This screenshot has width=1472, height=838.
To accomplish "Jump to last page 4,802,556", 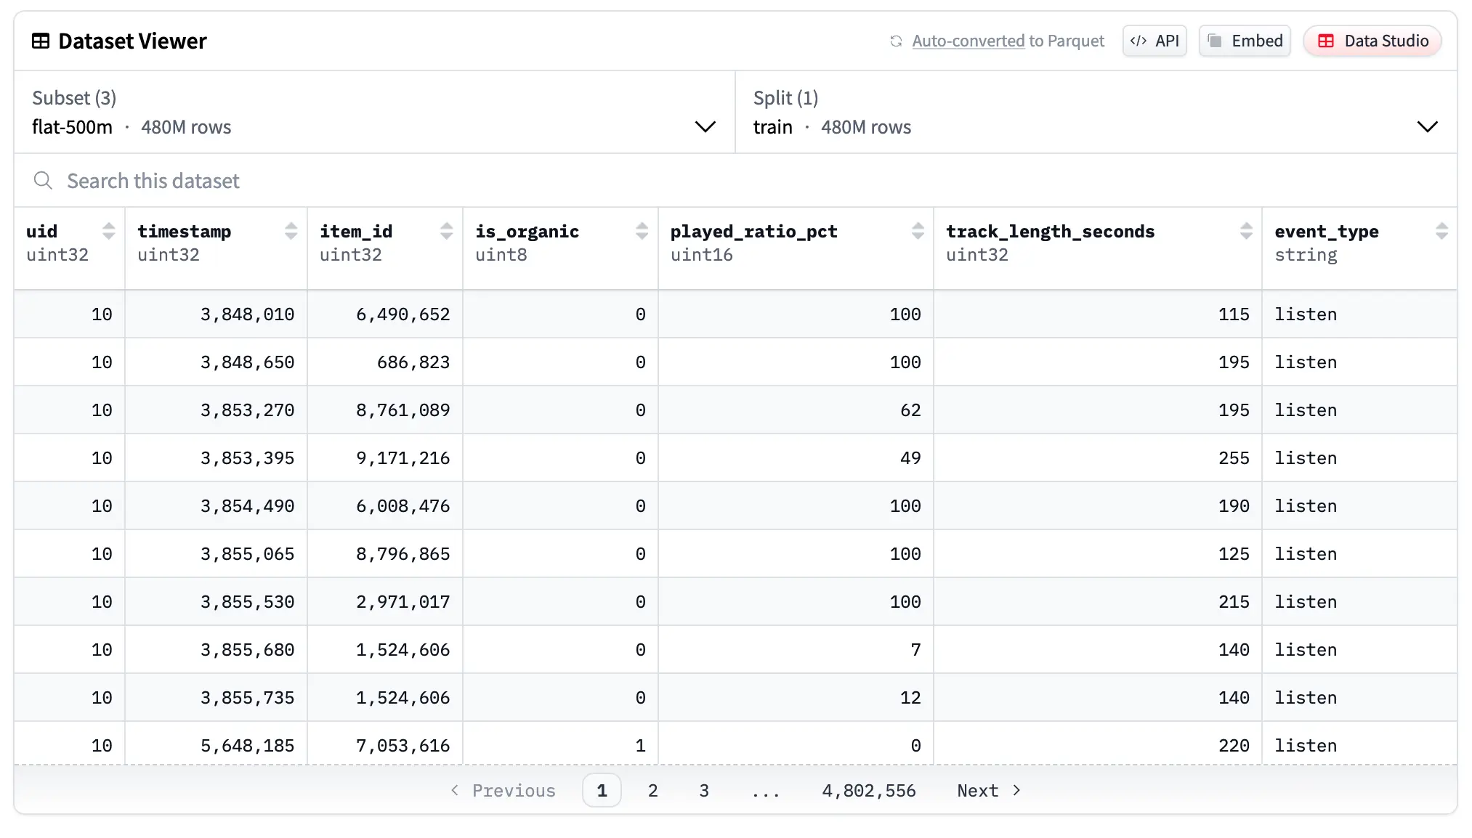I will pos(868,790).
